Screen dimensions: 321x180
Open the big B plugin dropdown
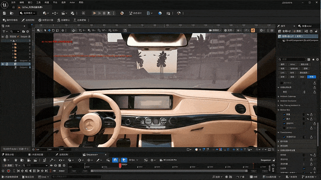pos(150,13)
